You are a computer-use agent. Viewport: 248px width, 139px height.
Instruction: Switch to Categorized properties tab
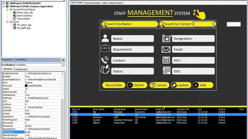coord(21,69)
